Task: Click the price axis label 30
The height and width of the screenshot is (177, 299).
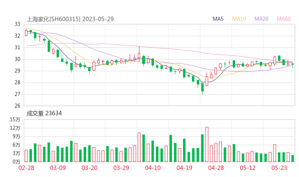Action: 17,59
